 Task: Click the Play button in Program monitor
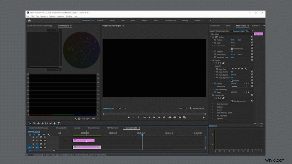[154, 117]
